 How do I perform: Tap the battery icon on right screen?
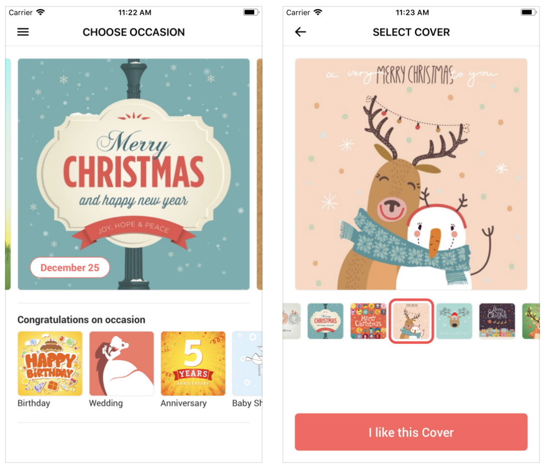pyautogui.click(x=528, y=12)
